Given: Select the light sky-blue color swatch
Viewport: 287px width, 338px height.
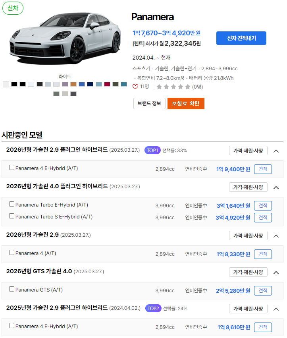Looking at the screenshot, I should (x=99, y=84).
